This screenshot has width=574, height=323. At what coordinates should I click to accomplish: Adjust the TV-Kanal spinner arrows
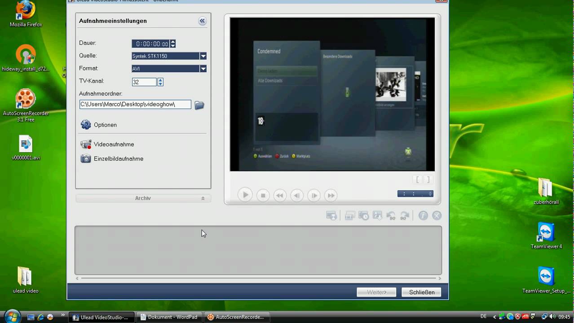pos(160,82)
